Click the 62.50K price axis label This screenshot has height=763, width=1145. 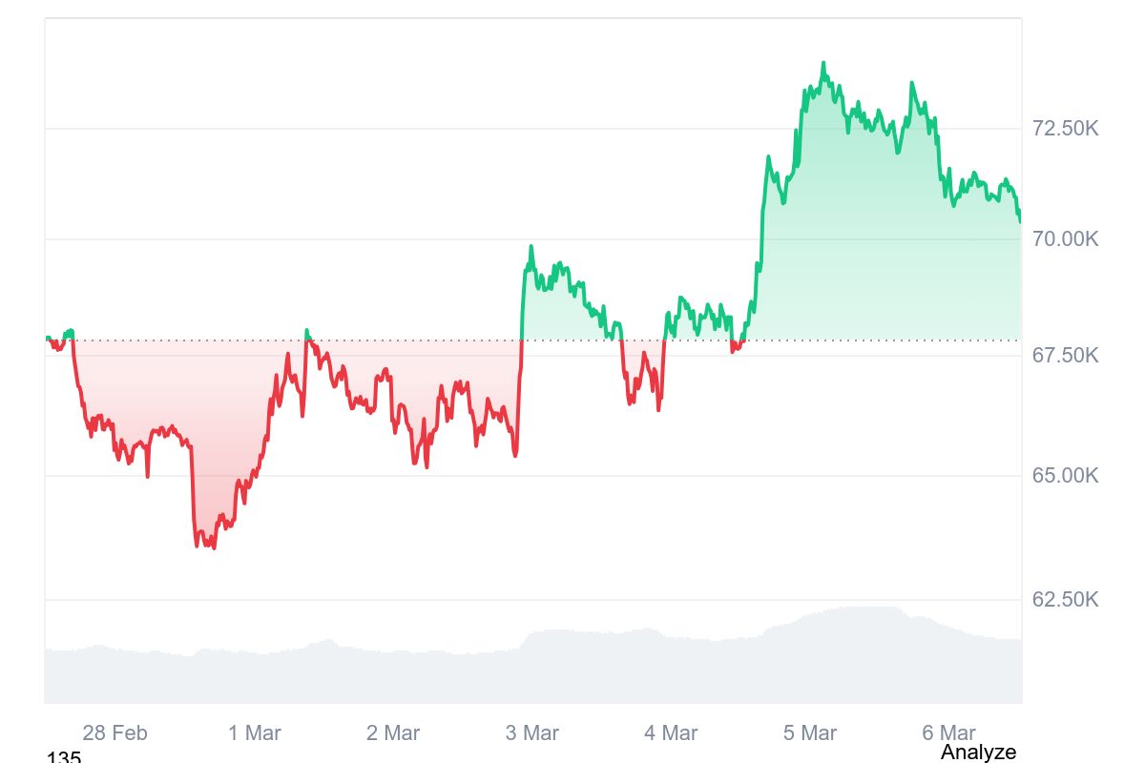[1065, 599]
